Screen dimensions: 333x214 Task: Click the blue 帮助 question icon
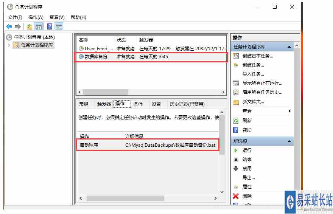pos(236,130)
